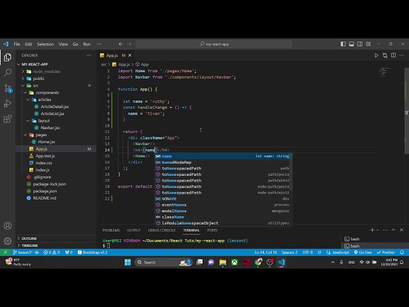Collapse the src folder

(x=23, y=85)
